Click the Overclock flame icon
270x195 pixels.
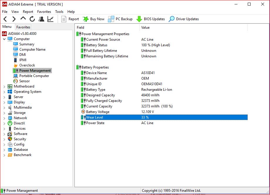[16, 65]
